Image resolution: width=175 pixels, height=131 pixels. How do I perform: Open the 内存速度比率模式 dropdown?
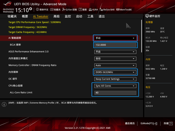[x=115, y=59]
